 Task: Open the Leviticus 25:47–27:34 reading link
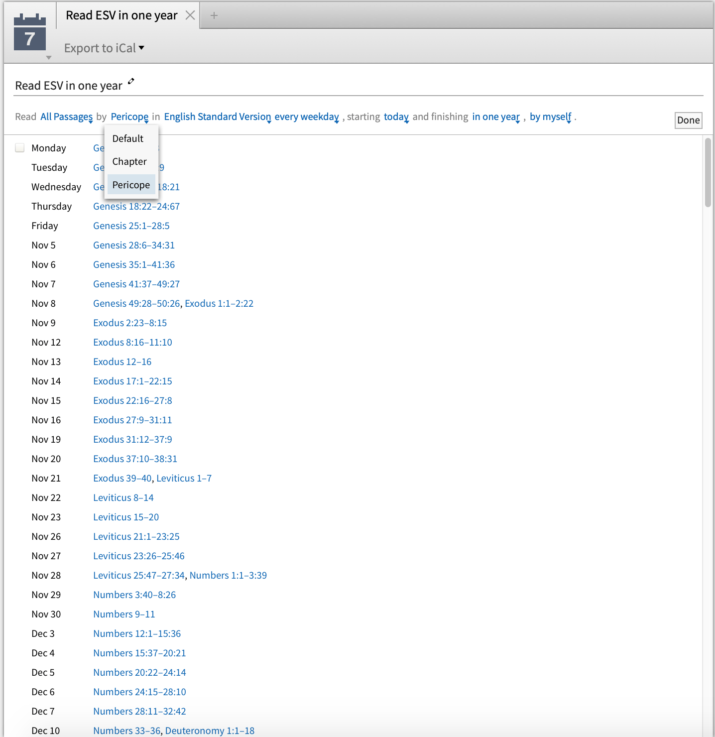click(x=139, y=575)
